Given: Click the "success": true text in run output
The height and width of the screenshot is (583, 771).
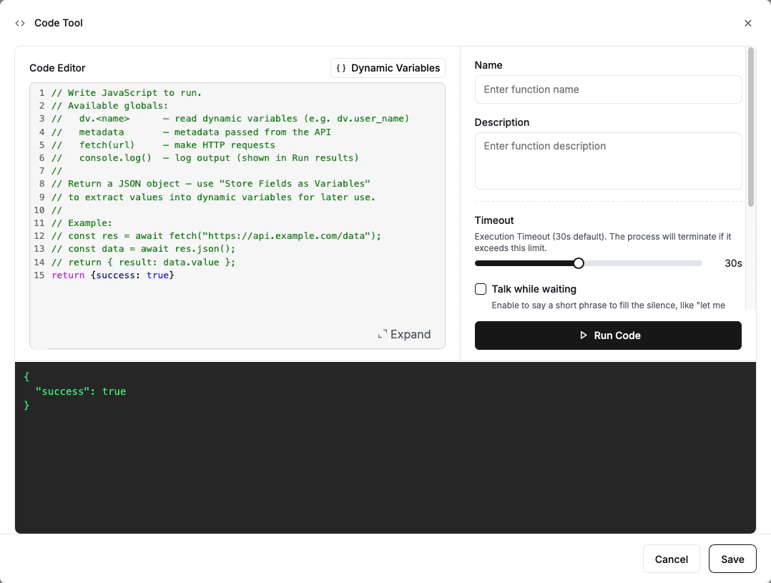Looking at the screenshot, I should coord(80,391).
